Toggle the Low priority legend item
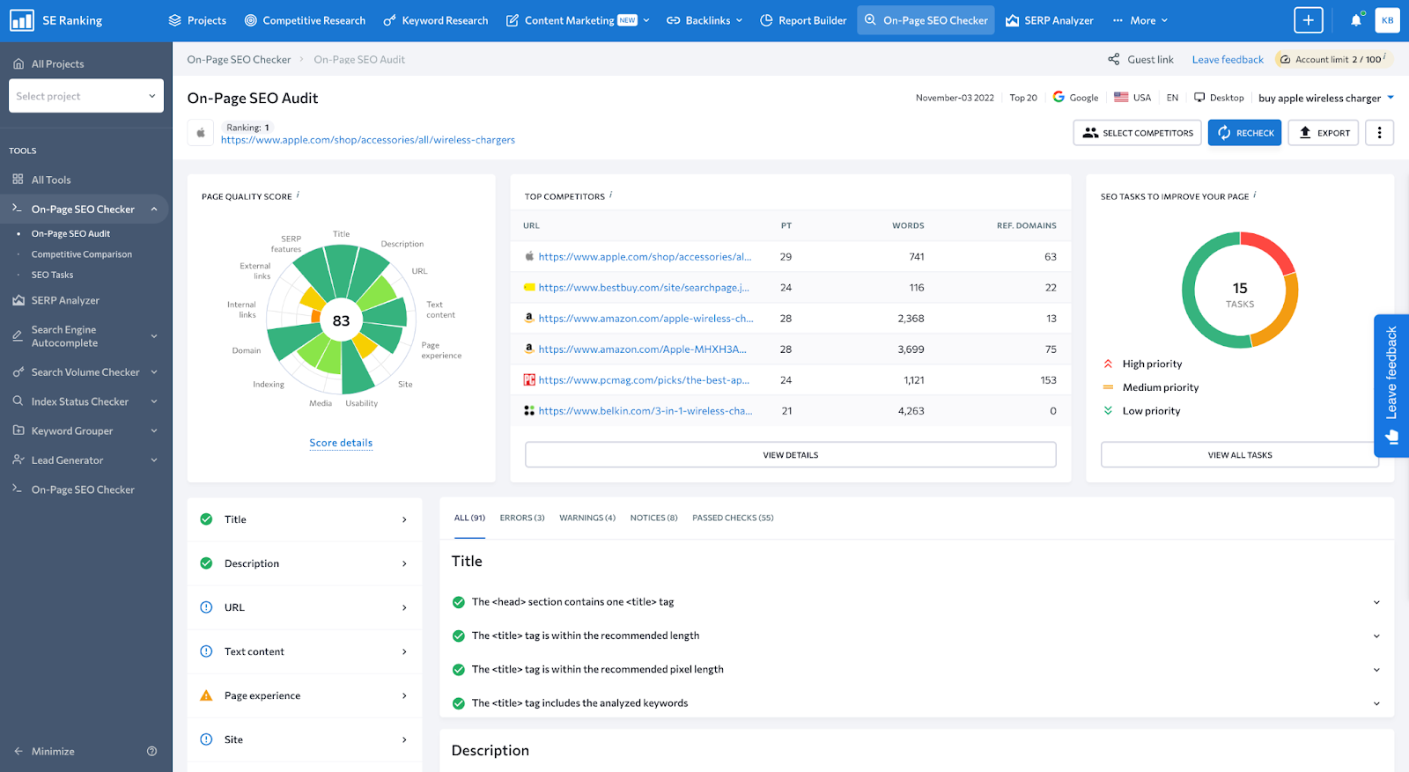Screen dimensions: 1409x772 pos(1150,411)
